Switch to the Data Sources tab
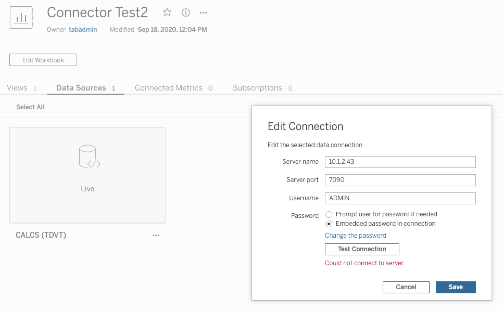 coord(81,88)
